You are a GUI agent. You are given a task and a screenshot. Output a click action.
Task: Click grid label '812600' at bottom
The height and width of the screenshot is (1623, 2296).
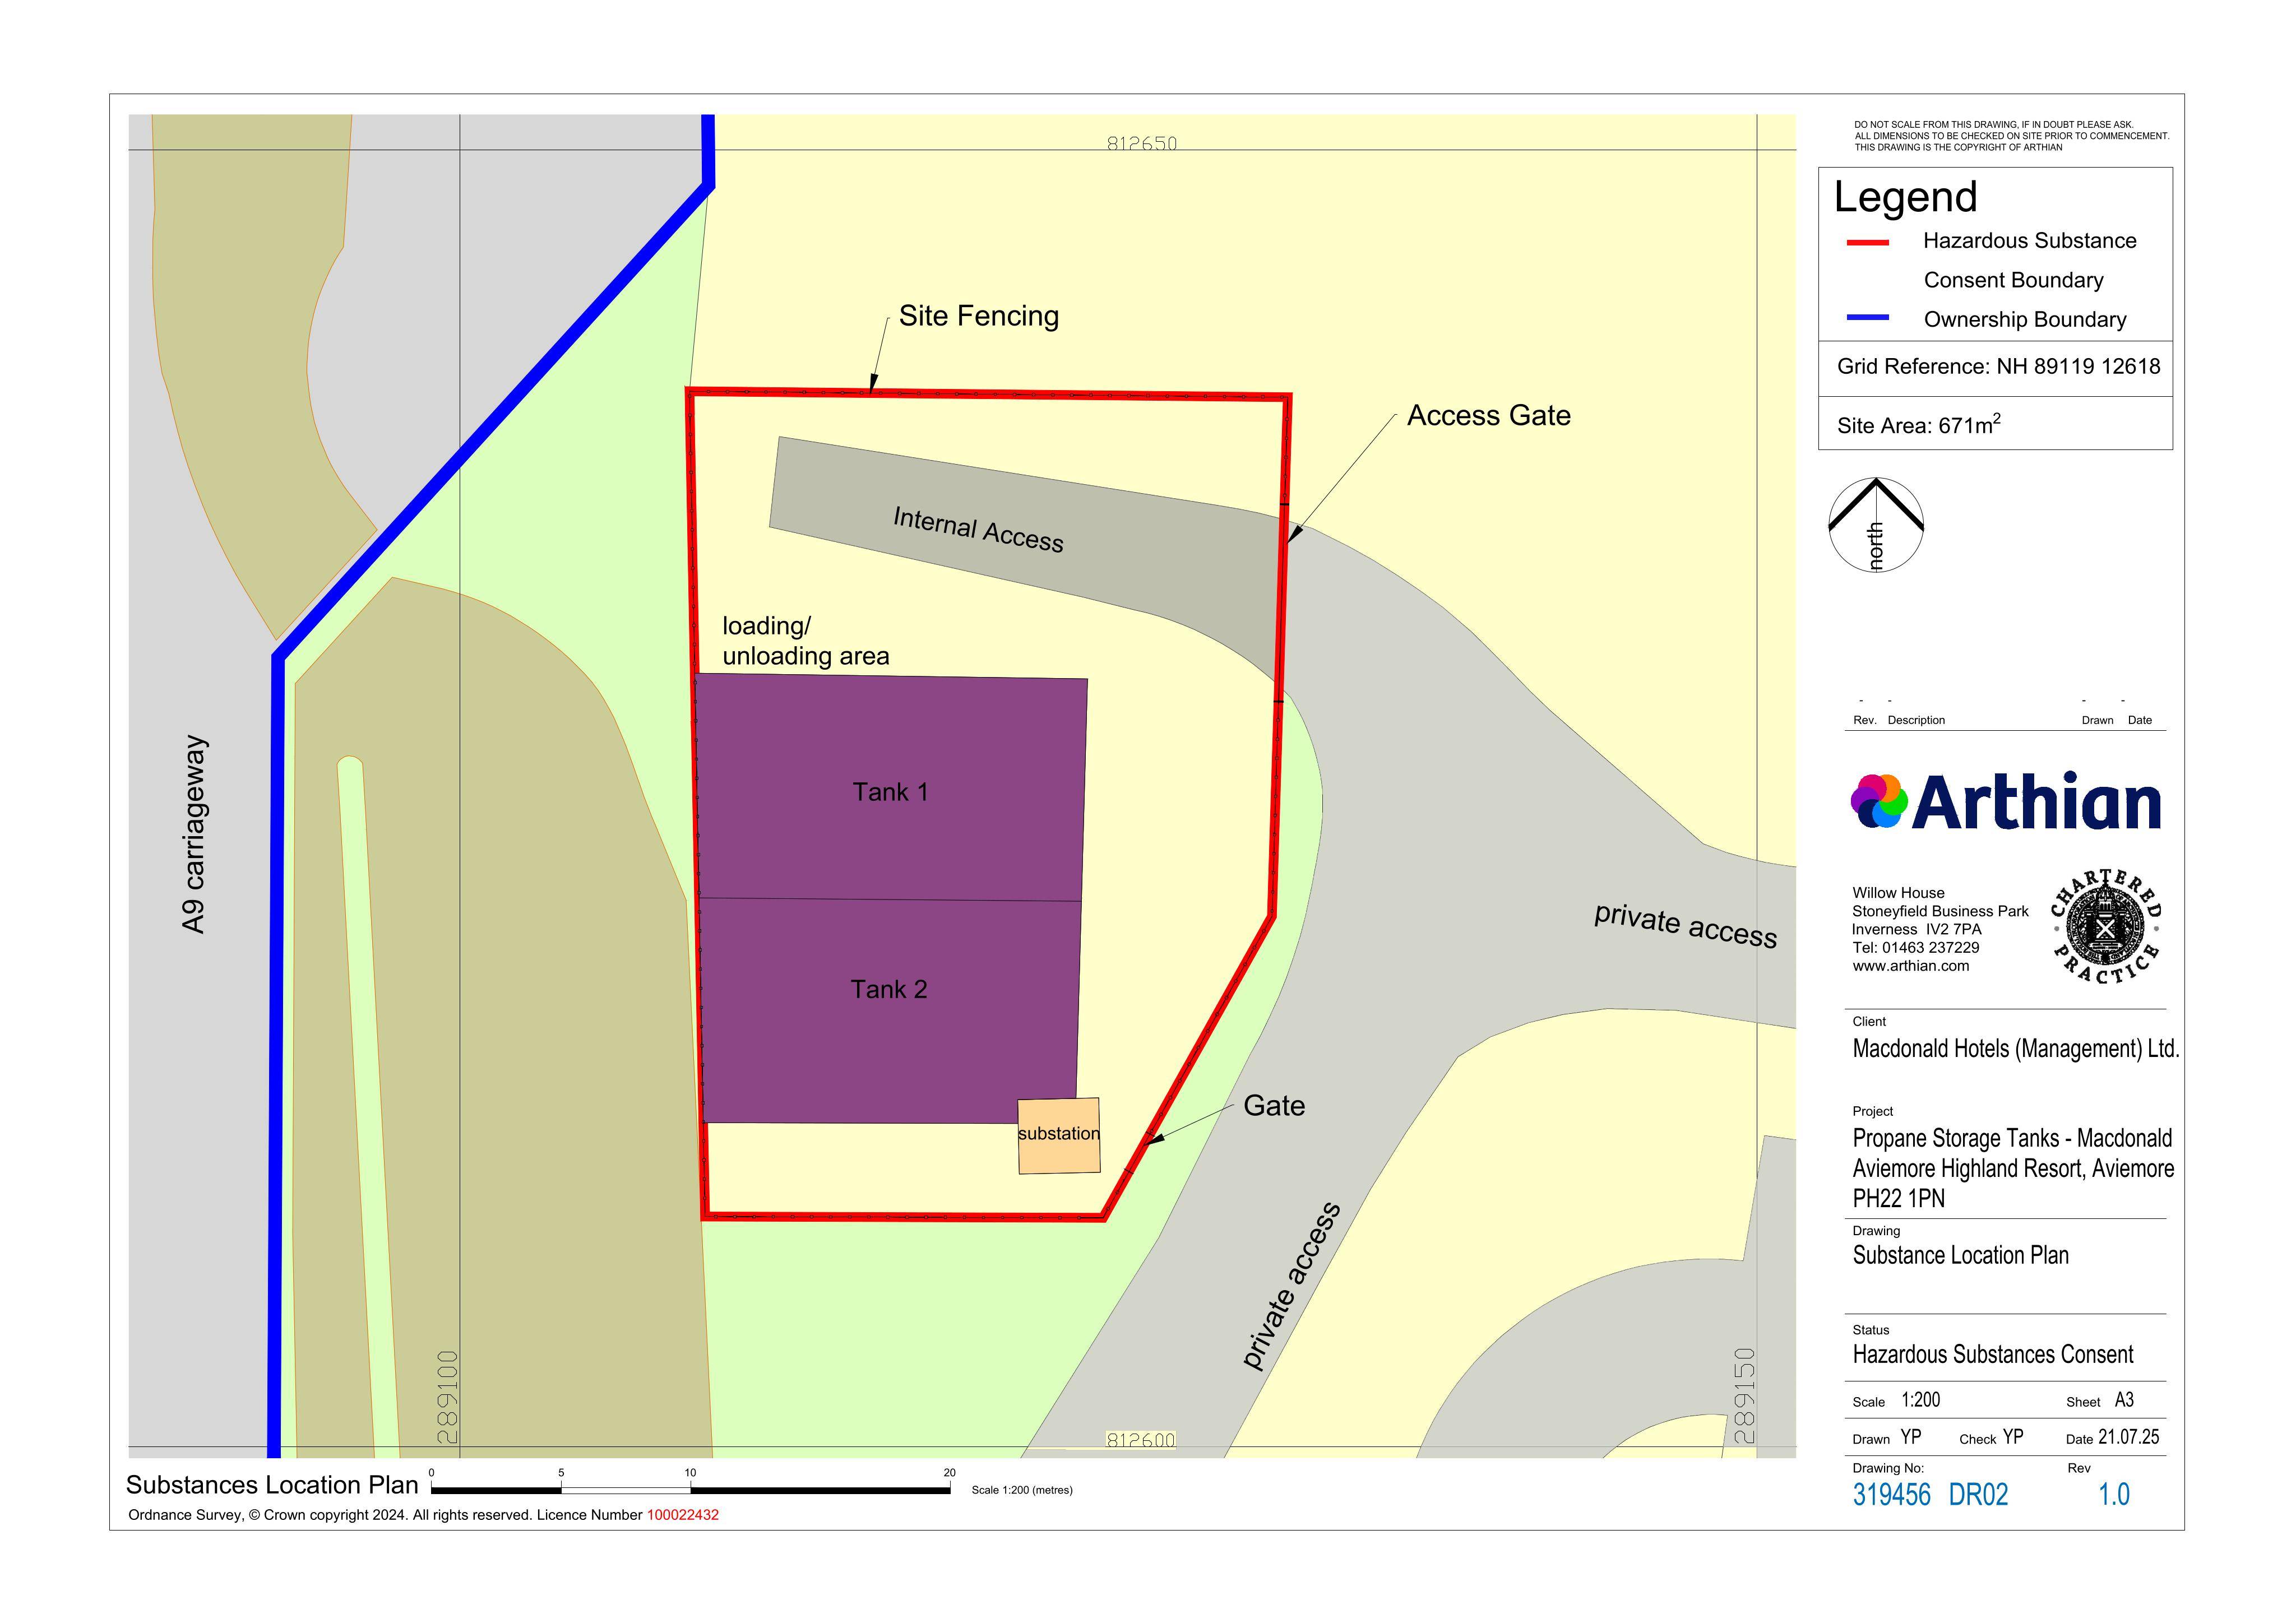[x=1141, y=1440]
